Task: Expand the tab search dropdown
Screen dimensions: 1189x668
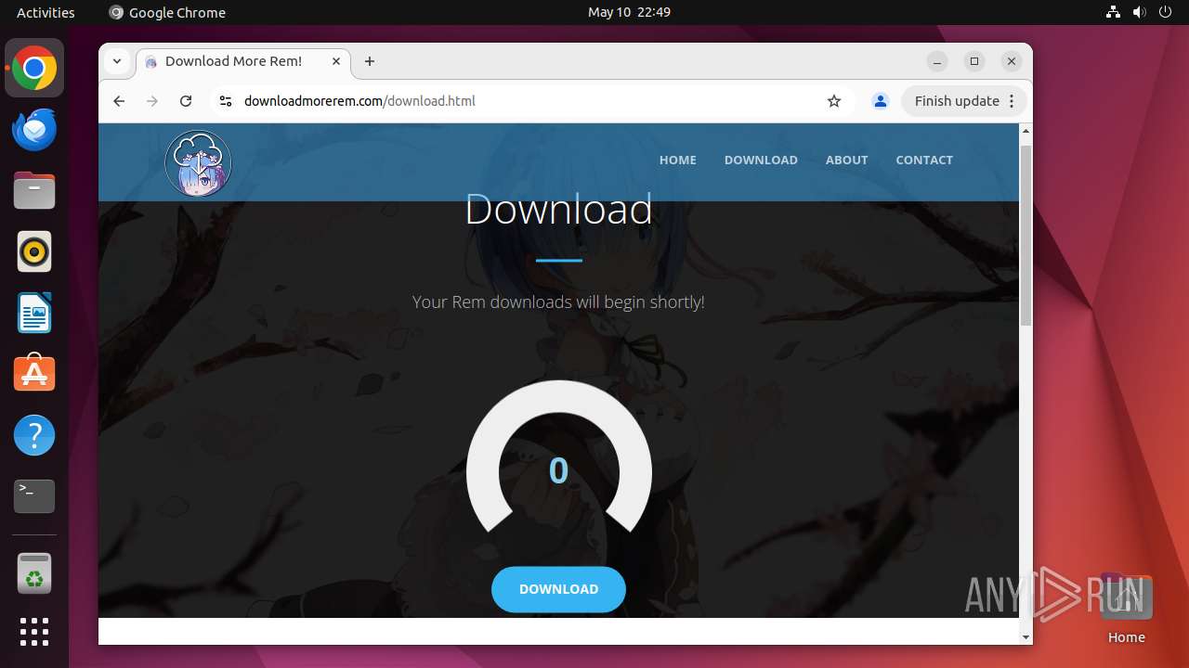Action: [x=117, y=61]
